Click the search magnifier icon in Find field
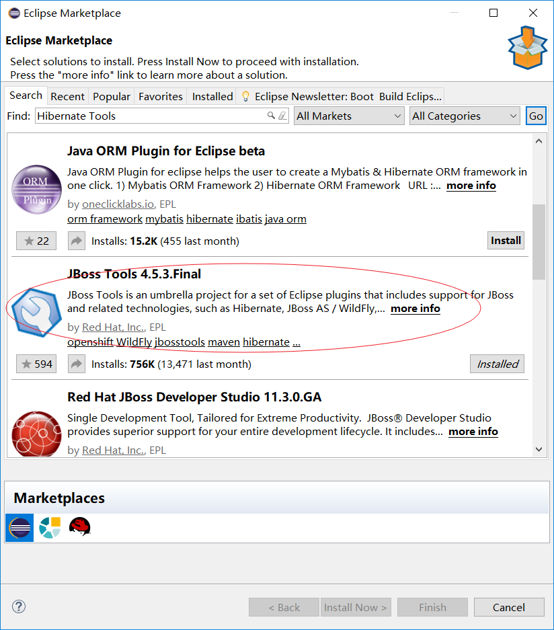Image resolution: width=554 pixels, height=630 pixels. click(271, 116)
